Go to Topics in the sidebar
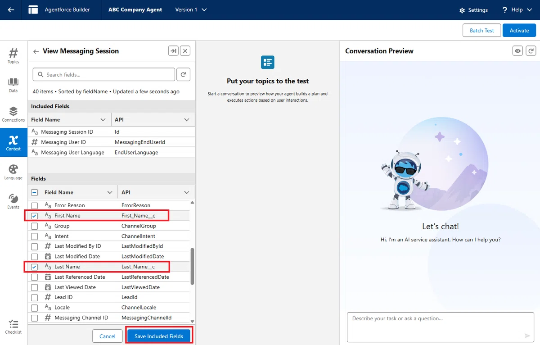 pyautogui.click(x=13, y=56)
